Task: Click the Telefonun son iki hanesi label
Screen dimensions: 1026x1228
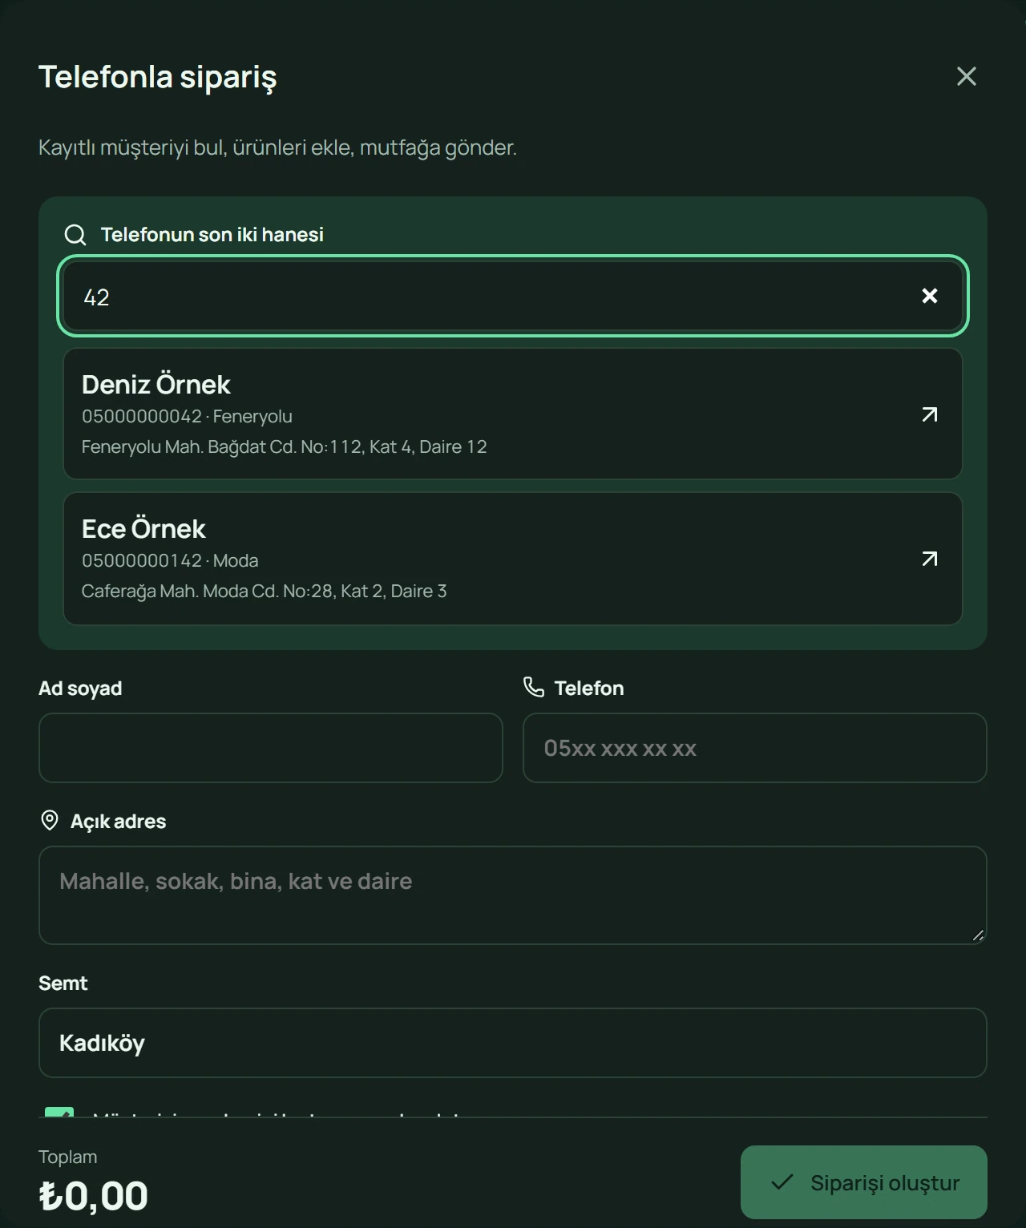Action: click(x=212, y=235)
